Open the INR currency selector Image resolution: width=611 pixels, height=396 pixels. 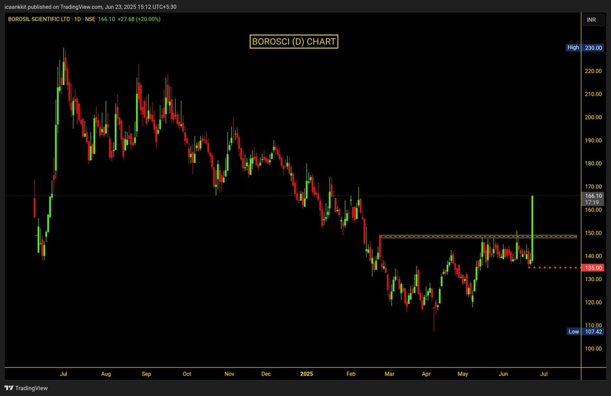[x=592, y=20]
